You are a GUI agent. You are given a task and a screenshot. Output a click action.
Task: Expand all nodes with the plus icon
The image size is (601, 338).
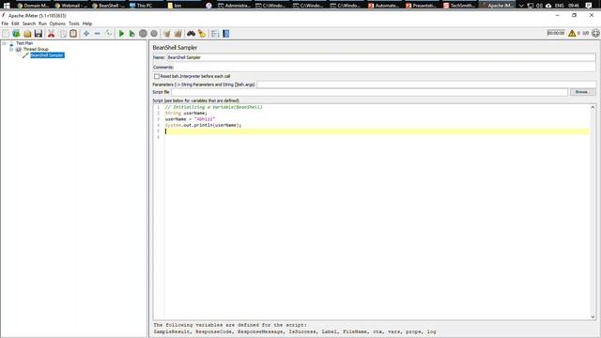(86, 34)
